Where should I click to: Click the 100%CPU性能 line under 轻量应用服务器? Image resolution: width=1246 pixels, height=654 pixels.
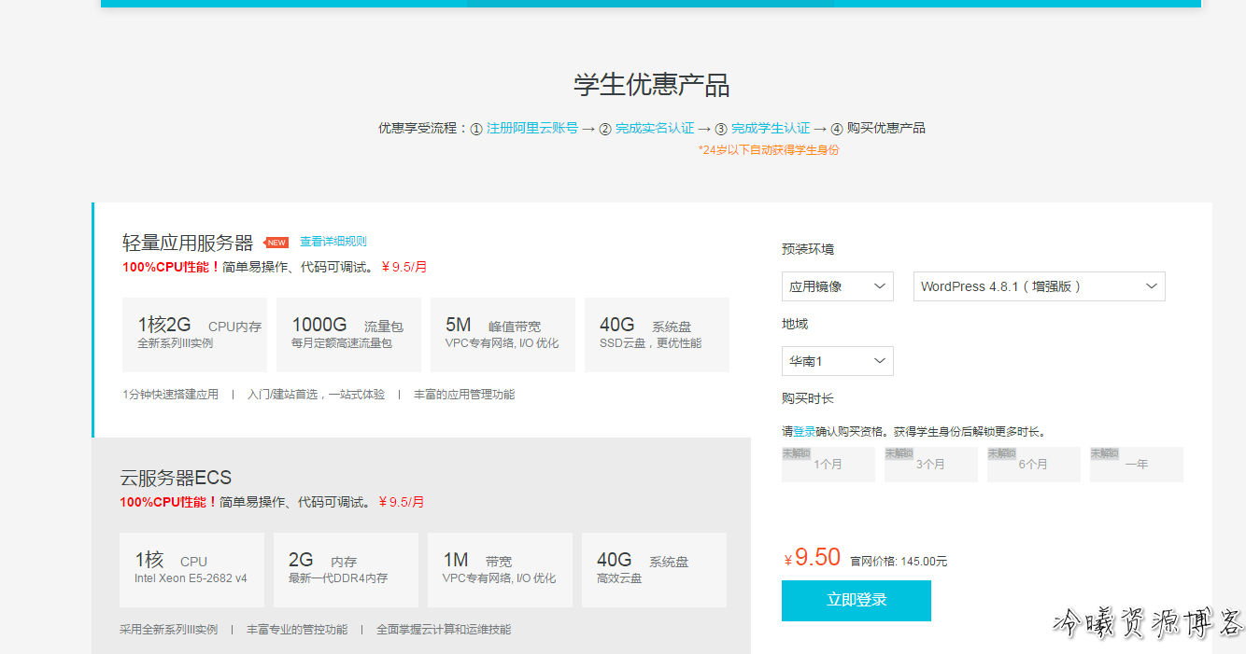(x=275, y=267)
